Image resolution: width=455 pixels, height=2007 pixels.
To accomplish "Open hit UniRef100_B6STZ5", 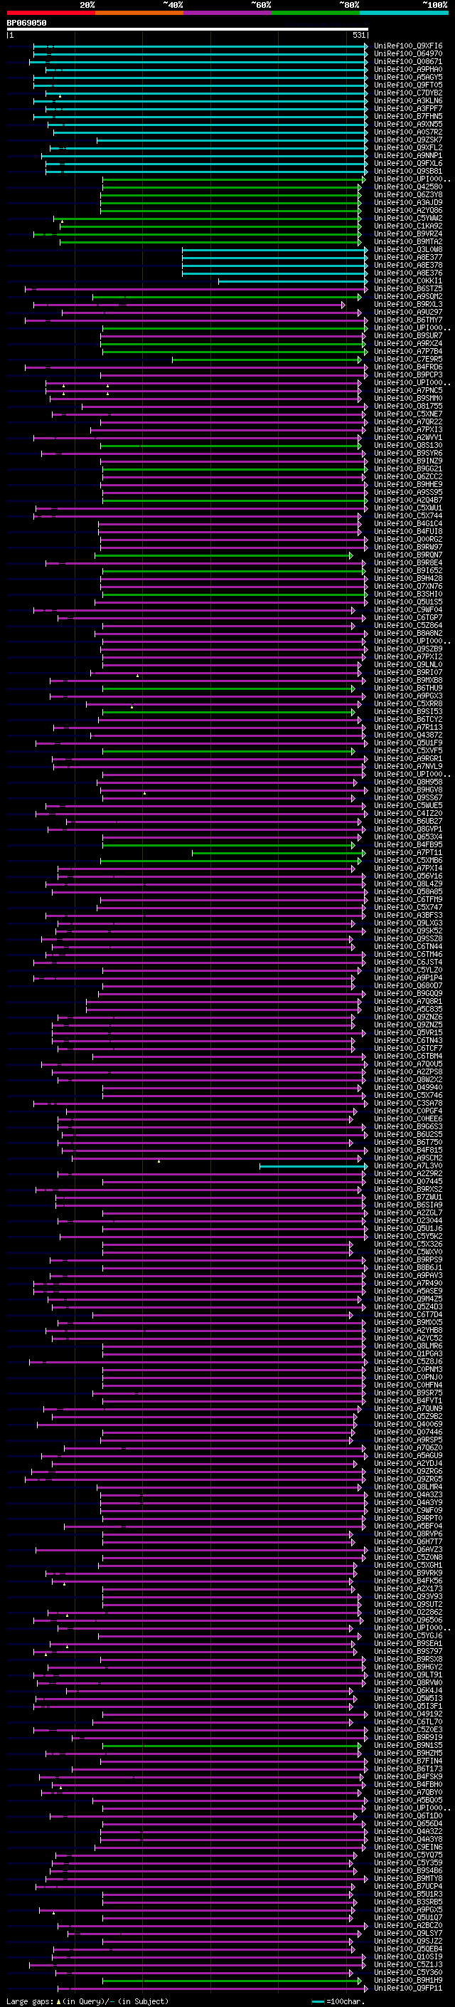I will 408,289.
